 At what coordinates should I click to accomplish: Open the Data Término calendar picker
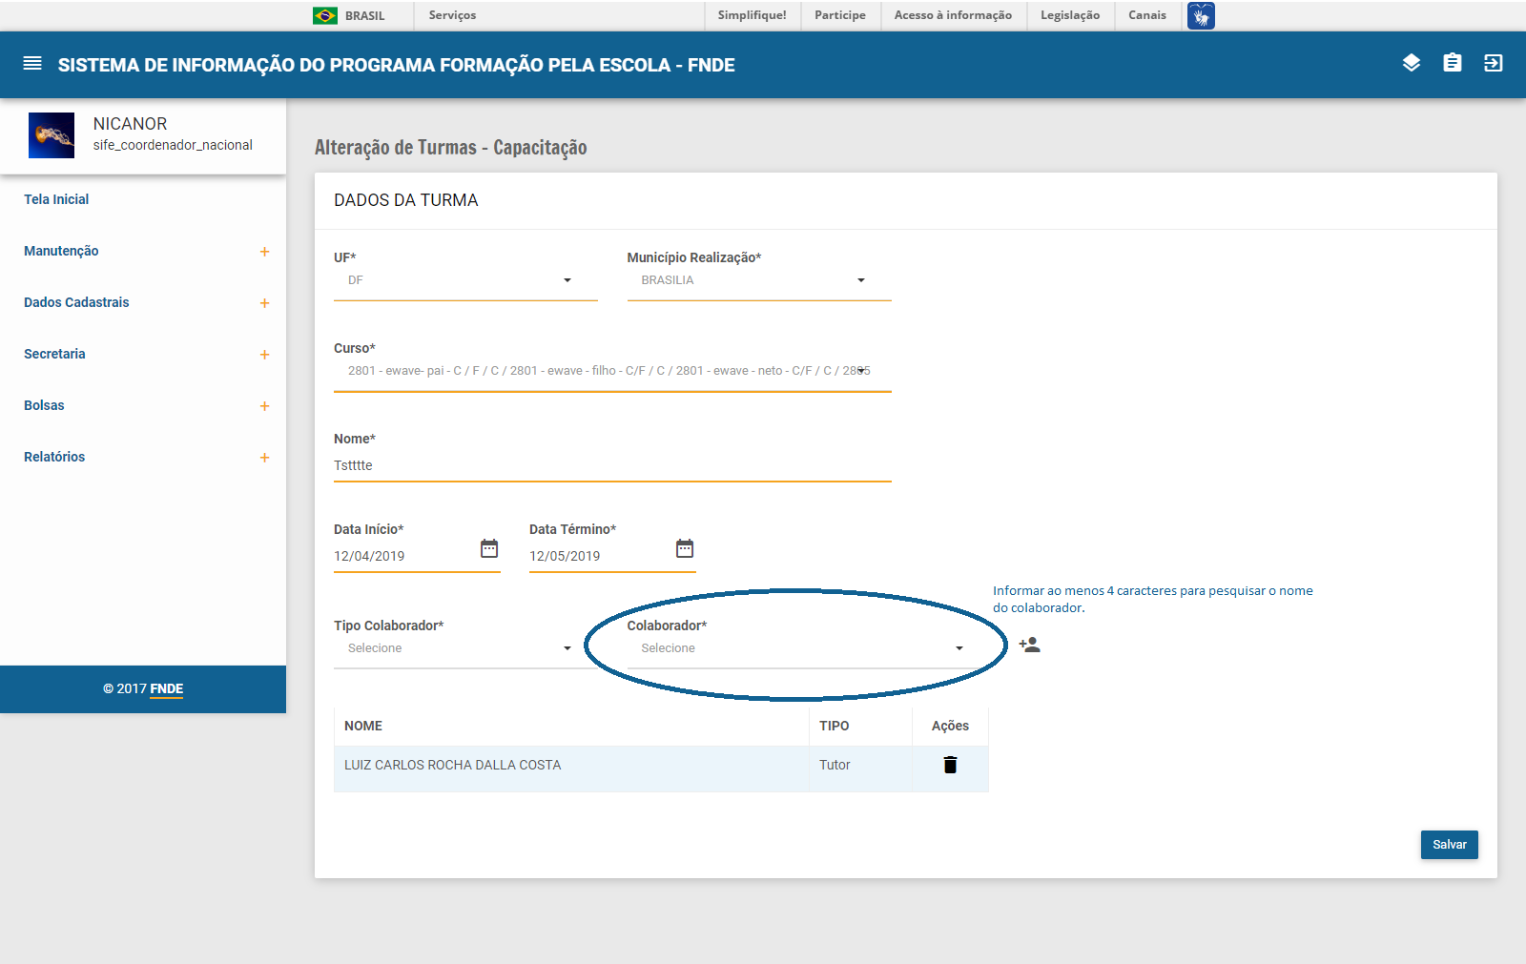tap(685, 548)
